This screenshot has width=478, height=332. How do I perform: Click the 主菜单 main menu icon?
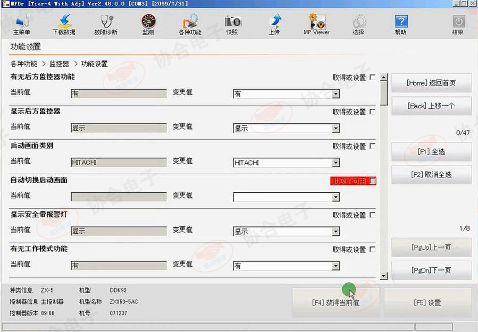click(21, 24)
